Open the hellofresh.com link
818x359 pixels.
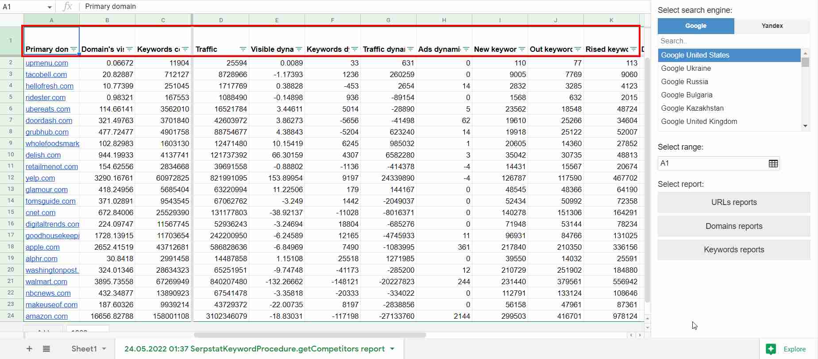coord(50,86)
